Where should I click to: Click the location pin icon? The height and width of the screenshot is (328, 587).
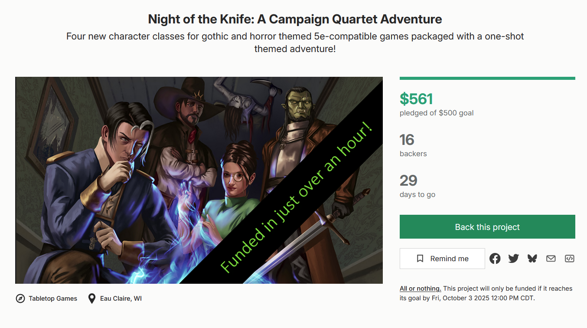pos(91,298)
